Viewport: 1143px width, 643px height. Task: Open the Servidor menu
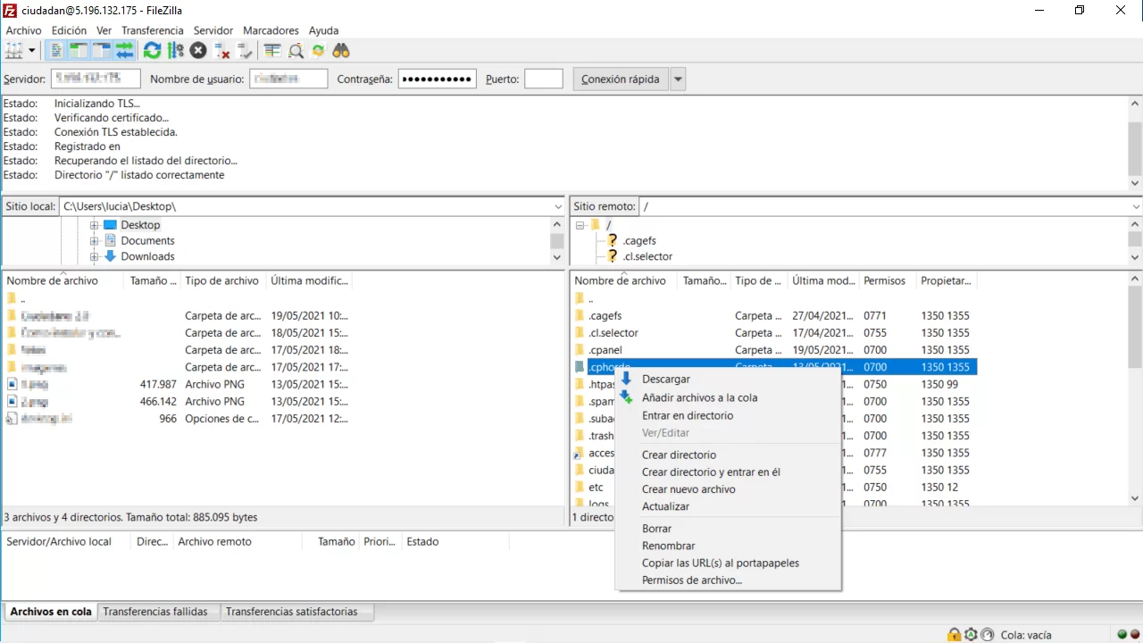coord(213,30)
